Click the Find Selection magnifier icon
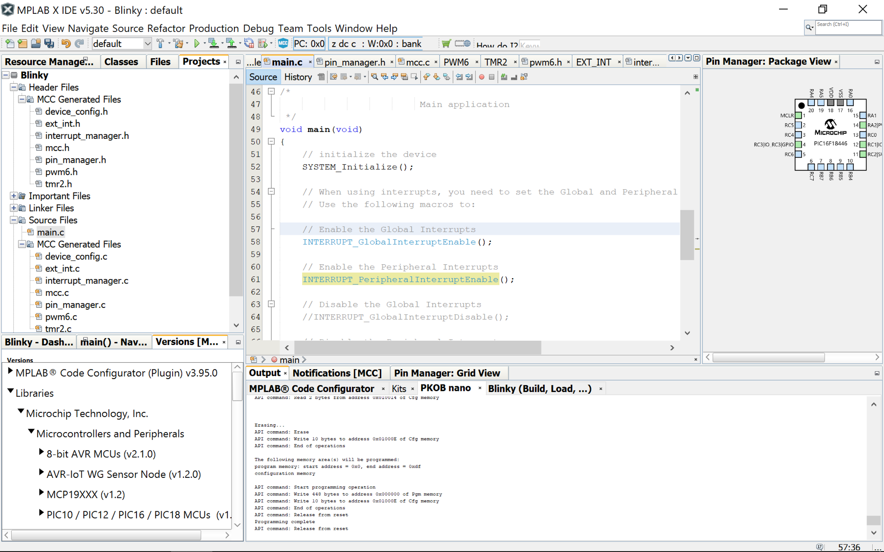The width and height of the screenshot is (884, 552). click(x=374, y=77)
